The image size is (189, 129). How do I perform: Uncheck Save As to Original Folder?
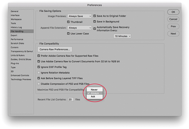pyautogui.click(x=95, y=16)
